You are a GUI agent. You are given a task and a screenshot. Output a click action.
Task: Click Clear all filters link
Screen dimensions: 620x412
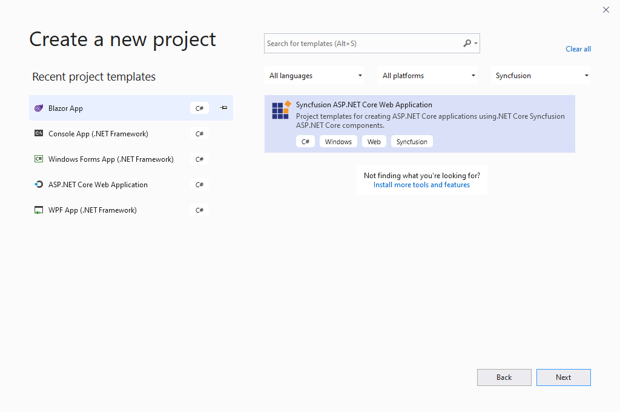(x=578, y=48)
